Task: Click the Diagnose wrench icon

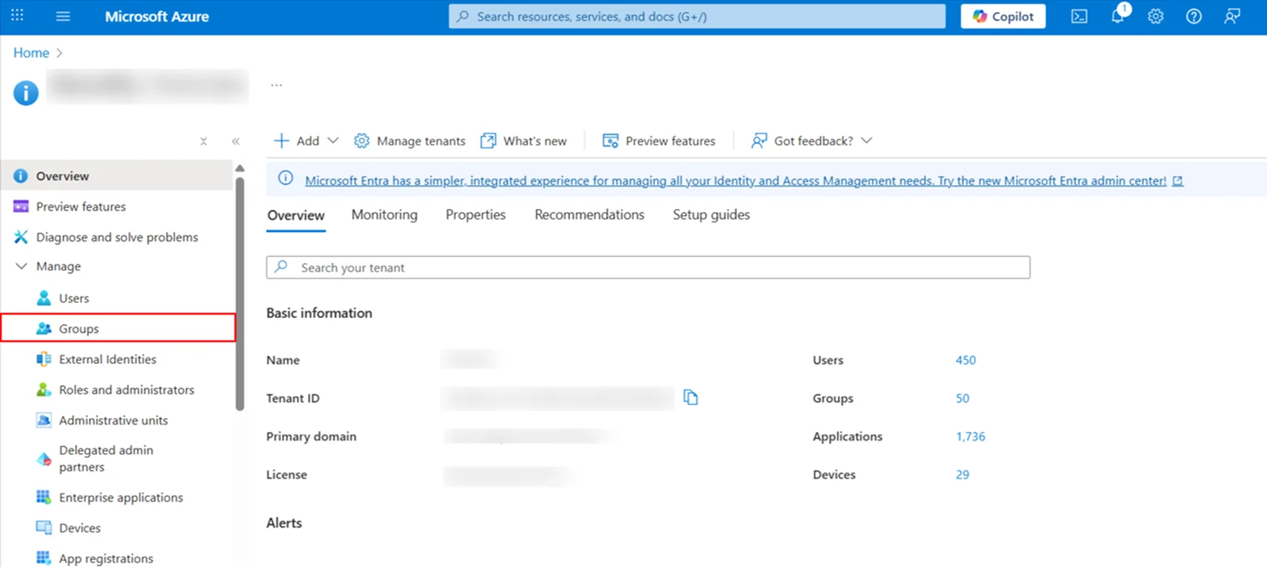Action: coord(21,237)
